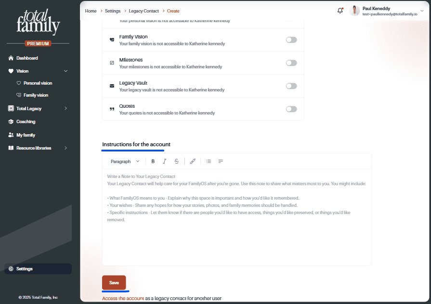
Task: Click the Dashboard home icon
Action: (x=11, y=58)
